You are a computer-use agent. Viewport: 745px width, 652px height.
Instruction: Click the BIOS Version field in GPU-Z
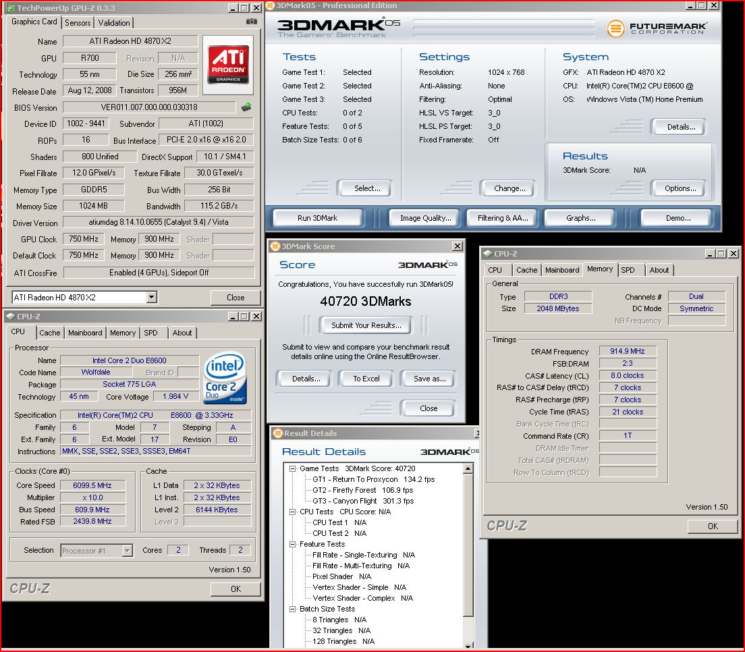149,107
